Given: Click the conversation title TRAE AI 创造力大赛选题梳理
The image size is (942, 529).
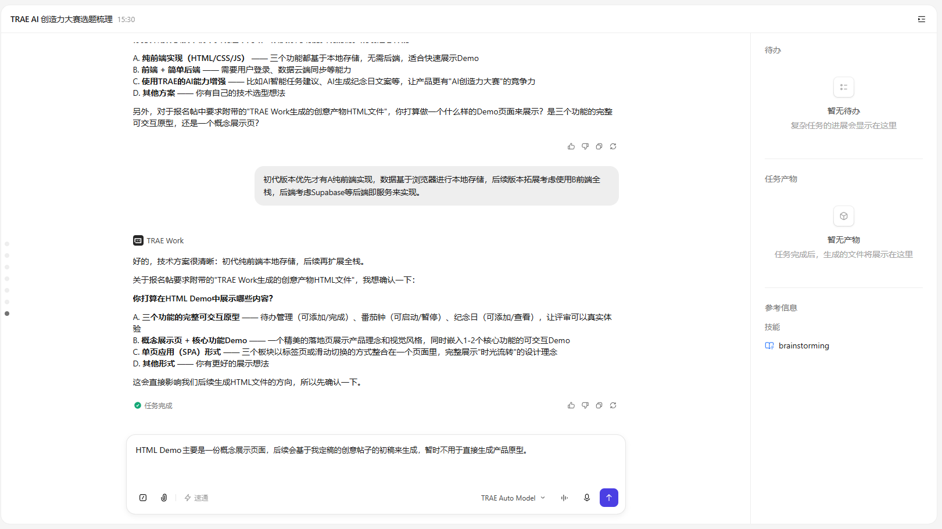Looking at the screenshot, I should (x=62, y=19).
